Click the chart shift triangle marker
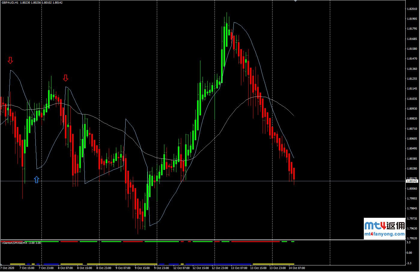 (295, 1)
